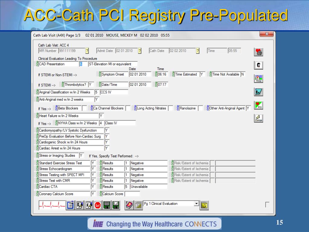309x232 pixels.
Task: Click the Symptom Onset time 06:16 field
Action: pos(163,74)
